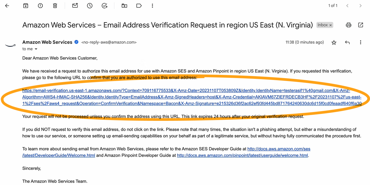Open the Pinpoint user guide link

(x=242, y=155)
